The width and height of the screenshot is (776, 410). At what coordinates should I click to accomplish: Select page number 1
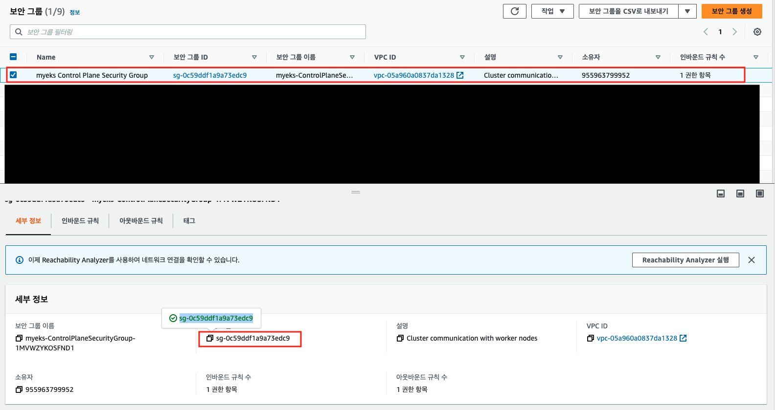click(720, 32)
